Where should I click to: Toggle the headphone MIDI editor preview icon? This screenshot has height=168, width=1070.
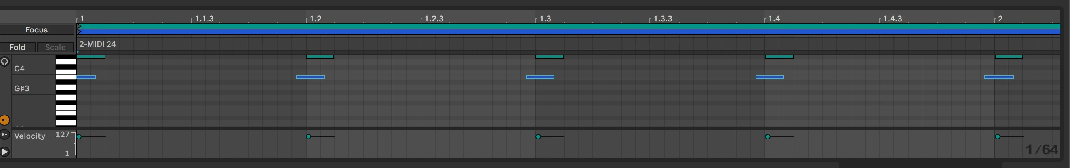[5, 61]
